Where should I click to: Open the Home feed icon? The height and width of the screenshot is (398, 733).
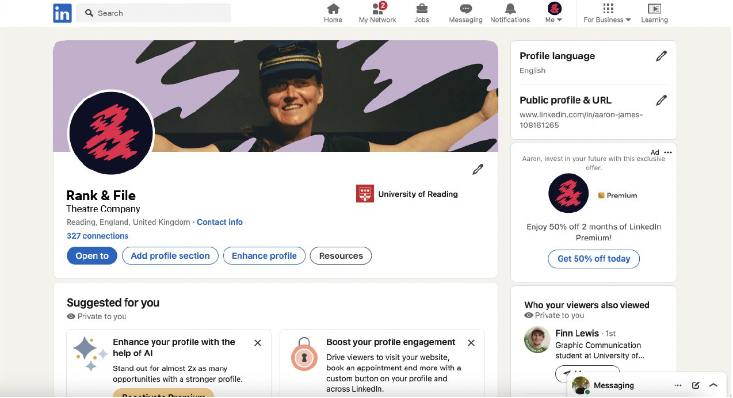tap(333, 13)
